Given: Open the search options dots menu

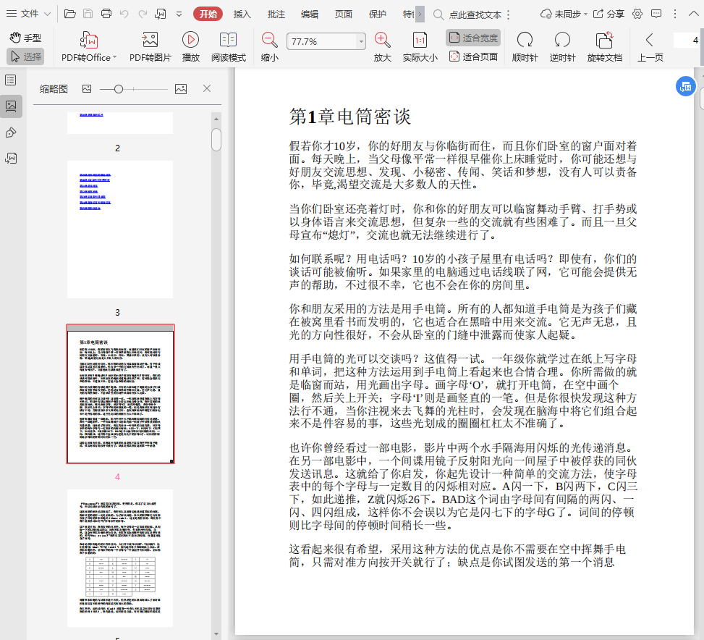Looking at the screenshot, I should (508, 14).
